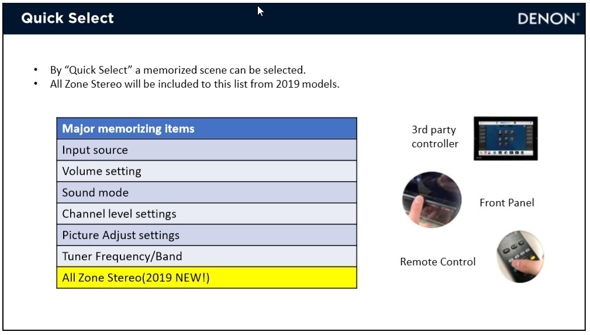Click the Quick Select slide title
Screen dimensions: 590x335
click(67, 18)
